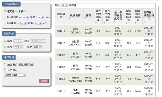Toggle the 最大平均風 checkbox
Viewport: 162px width, 97px height.
tap(5, 17)
